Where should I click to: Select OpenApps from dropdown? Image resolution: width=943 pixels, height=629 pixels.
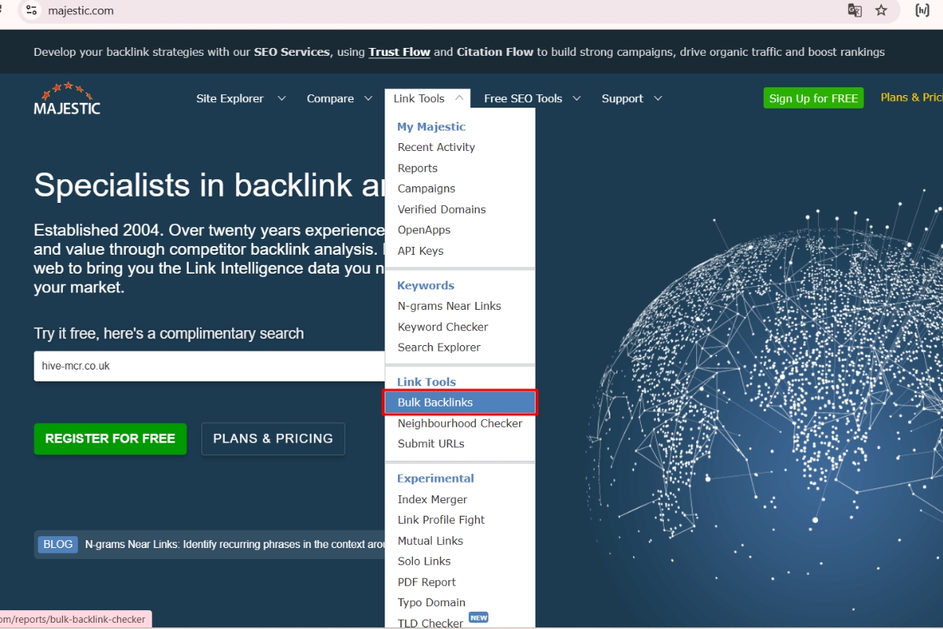pos(424,230)
